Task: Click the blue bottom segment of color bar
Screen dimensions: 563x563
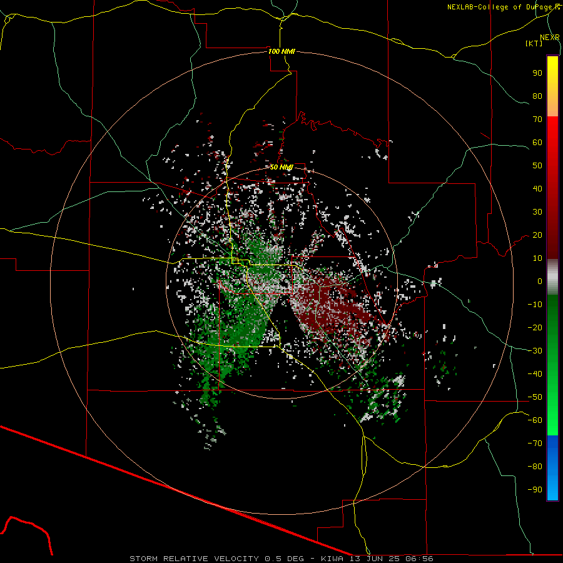Action: click(x=552, y=467)
